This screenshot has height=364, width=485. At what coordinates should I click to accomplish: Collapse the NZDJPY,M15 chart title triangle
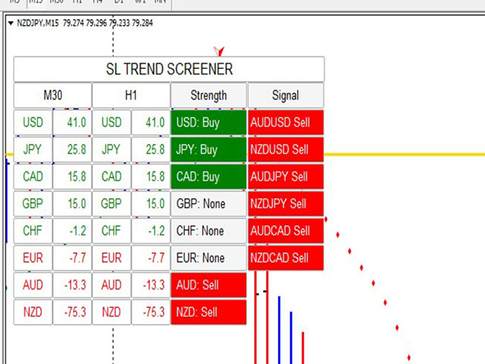point(11,24)
